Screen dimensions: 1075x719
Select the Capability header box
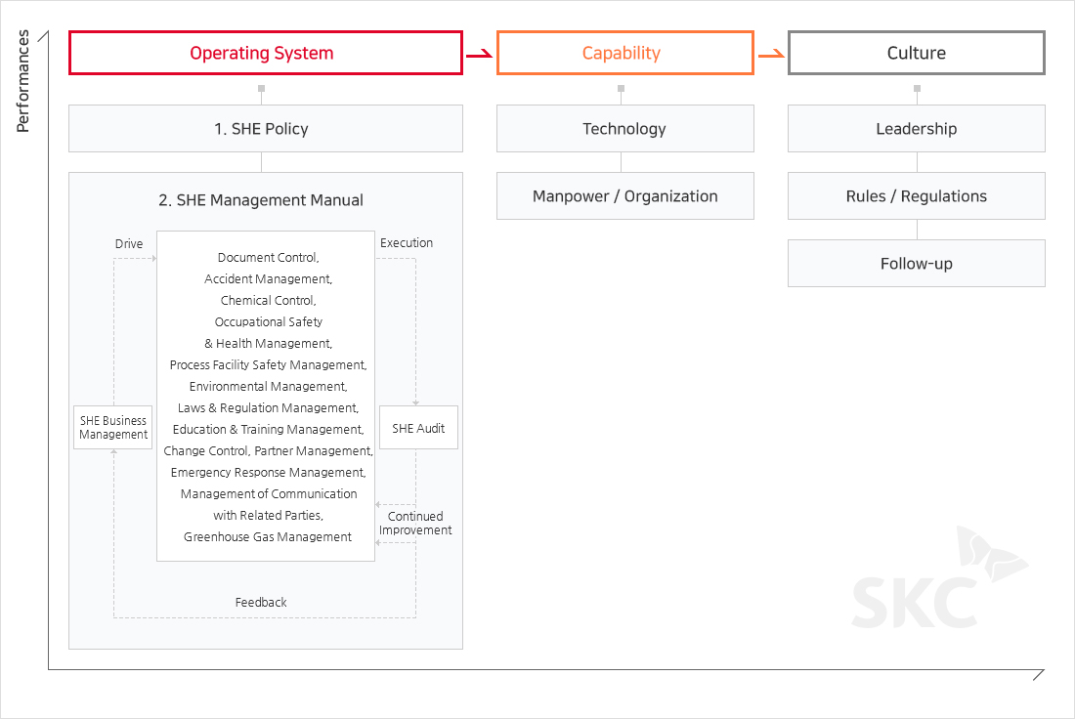[x=624, y=53]
